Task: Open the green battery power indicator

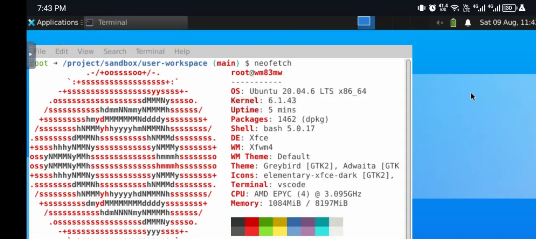Action: (453, 23)
